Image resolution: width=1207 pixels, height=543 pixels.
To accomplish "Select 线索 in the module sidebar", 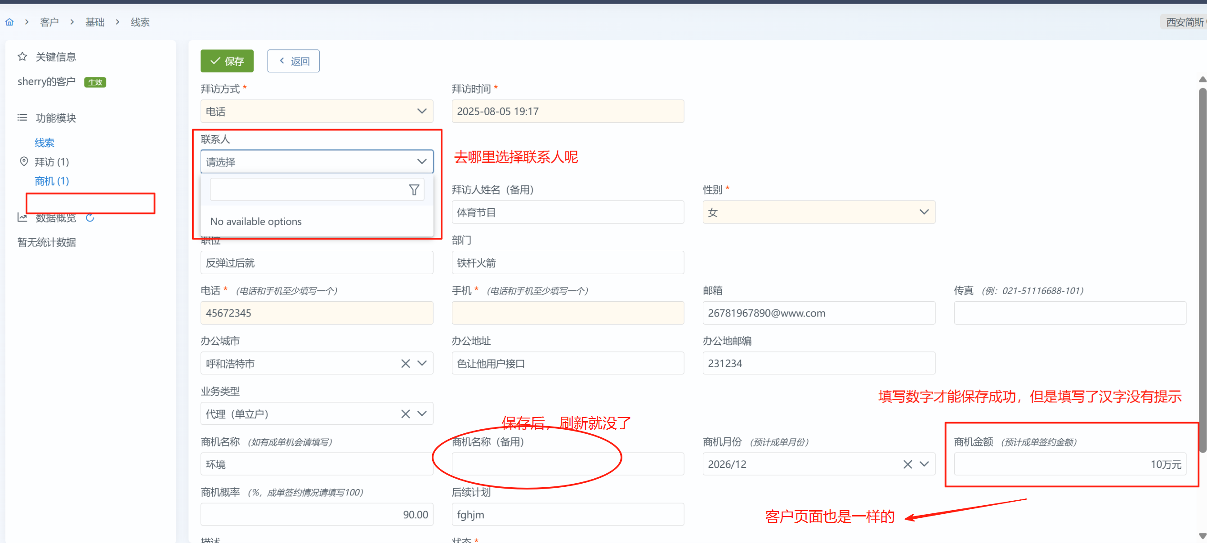I will click(x=45, y=142).
